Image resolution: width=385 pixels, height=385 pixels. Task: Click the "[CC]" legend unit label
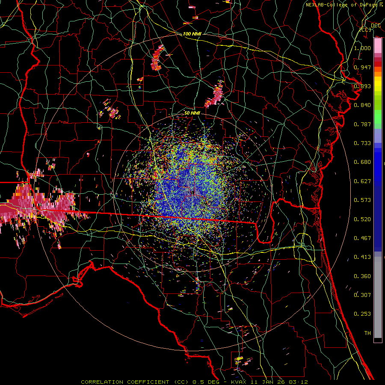pyautogui.click(x=365, y=30)
